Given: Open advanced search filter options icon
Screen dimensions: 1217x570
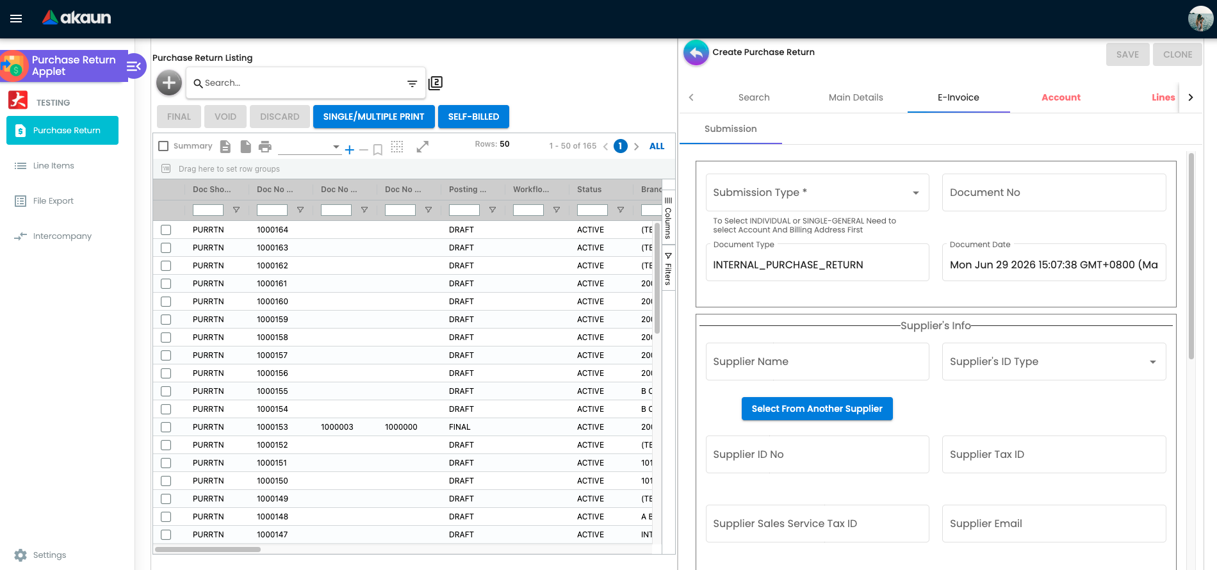Looking at the screenshot, I should point(412,83).
